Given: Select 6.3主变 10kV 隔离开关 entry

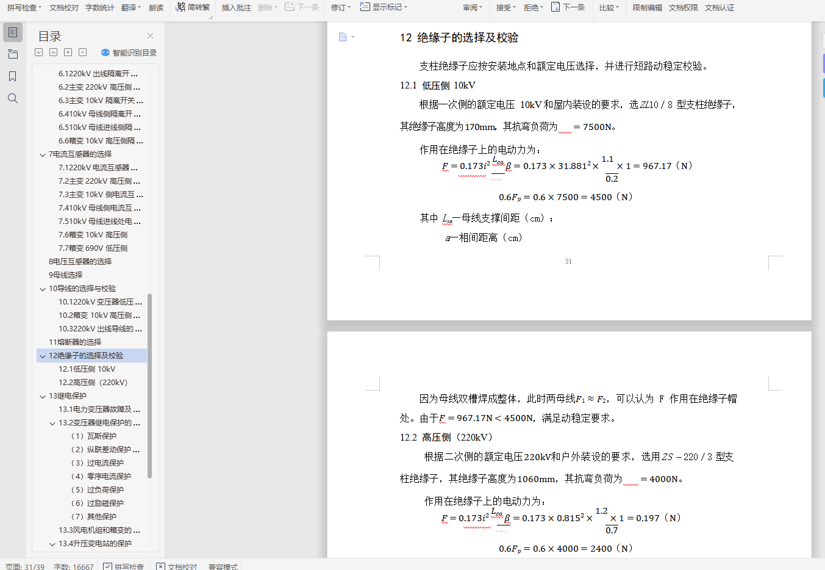Looking at the screenshot, I should pyautogui.click(x=101, y=101).
